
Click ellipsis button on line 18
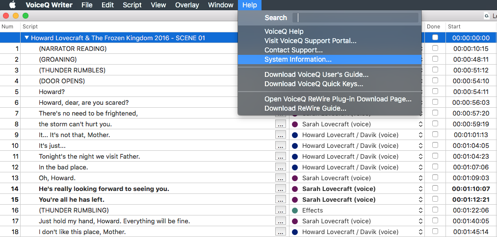pos(280,232)
